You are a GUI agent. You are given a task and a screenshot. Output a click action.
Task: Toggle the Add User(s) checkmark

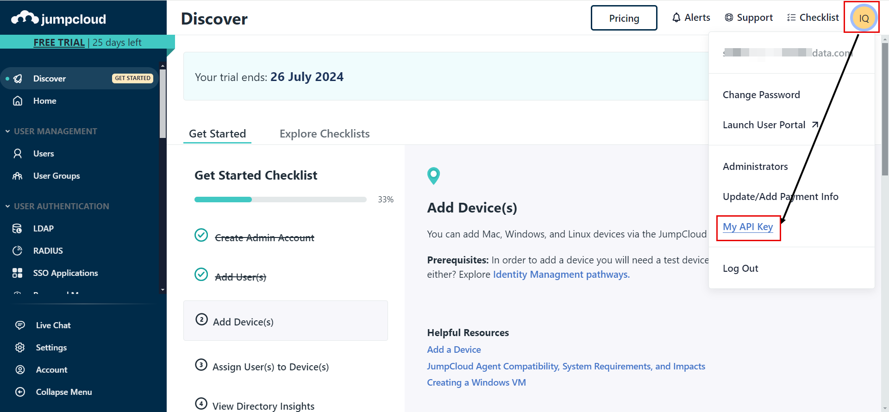click(x=201, y=275)
